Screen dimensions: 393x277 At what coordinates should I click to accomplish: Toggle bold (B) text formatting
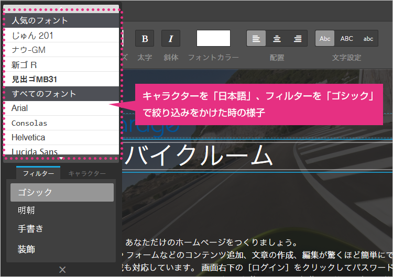145,38
